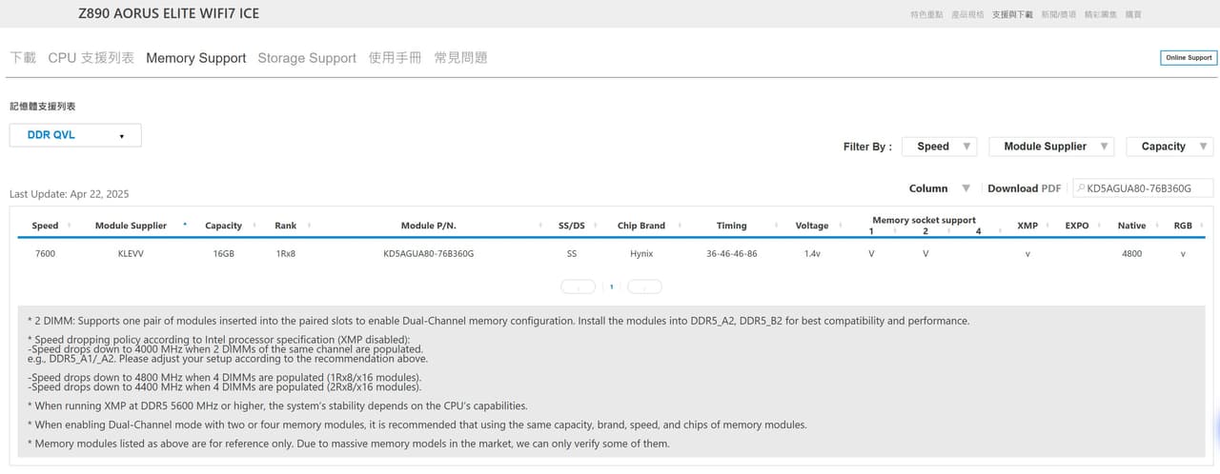Open the Speed filter dropdown

pyautogui.click(x=939, y=147)
